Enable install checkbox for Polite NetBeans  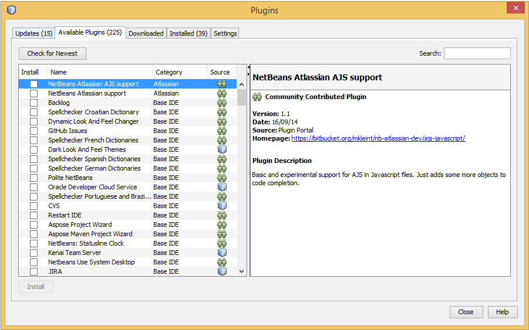pyautogui.click(x=34, y=178)
